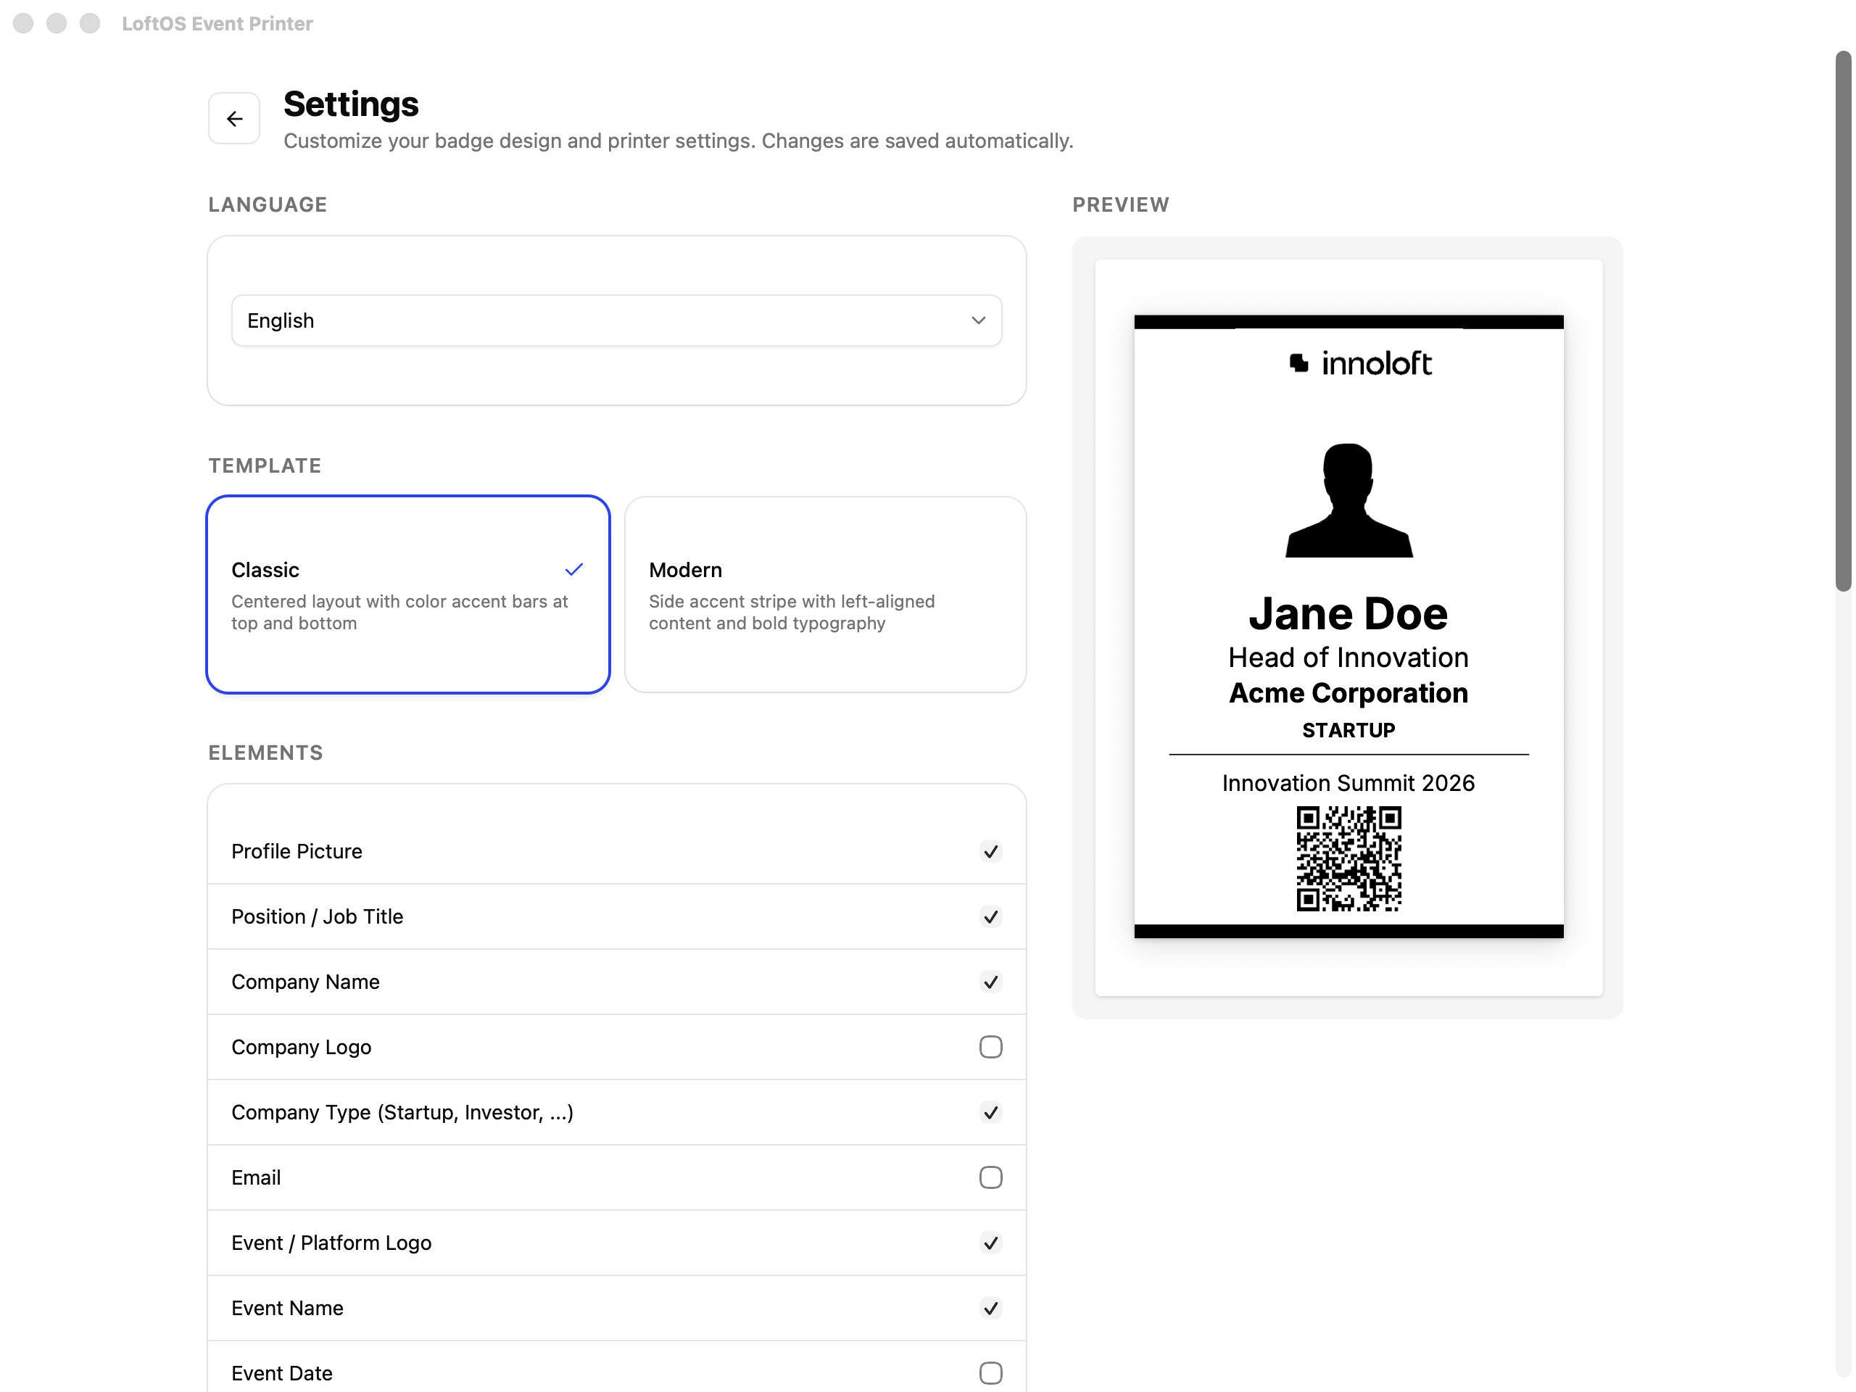Click the language dropdown chevron
Screen dimensions: 1856x1392
(x=978, y=320)
